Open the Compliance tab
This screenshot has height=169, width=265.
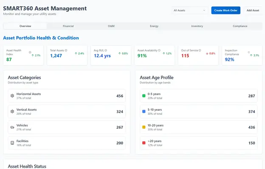(x=240, y=26)
